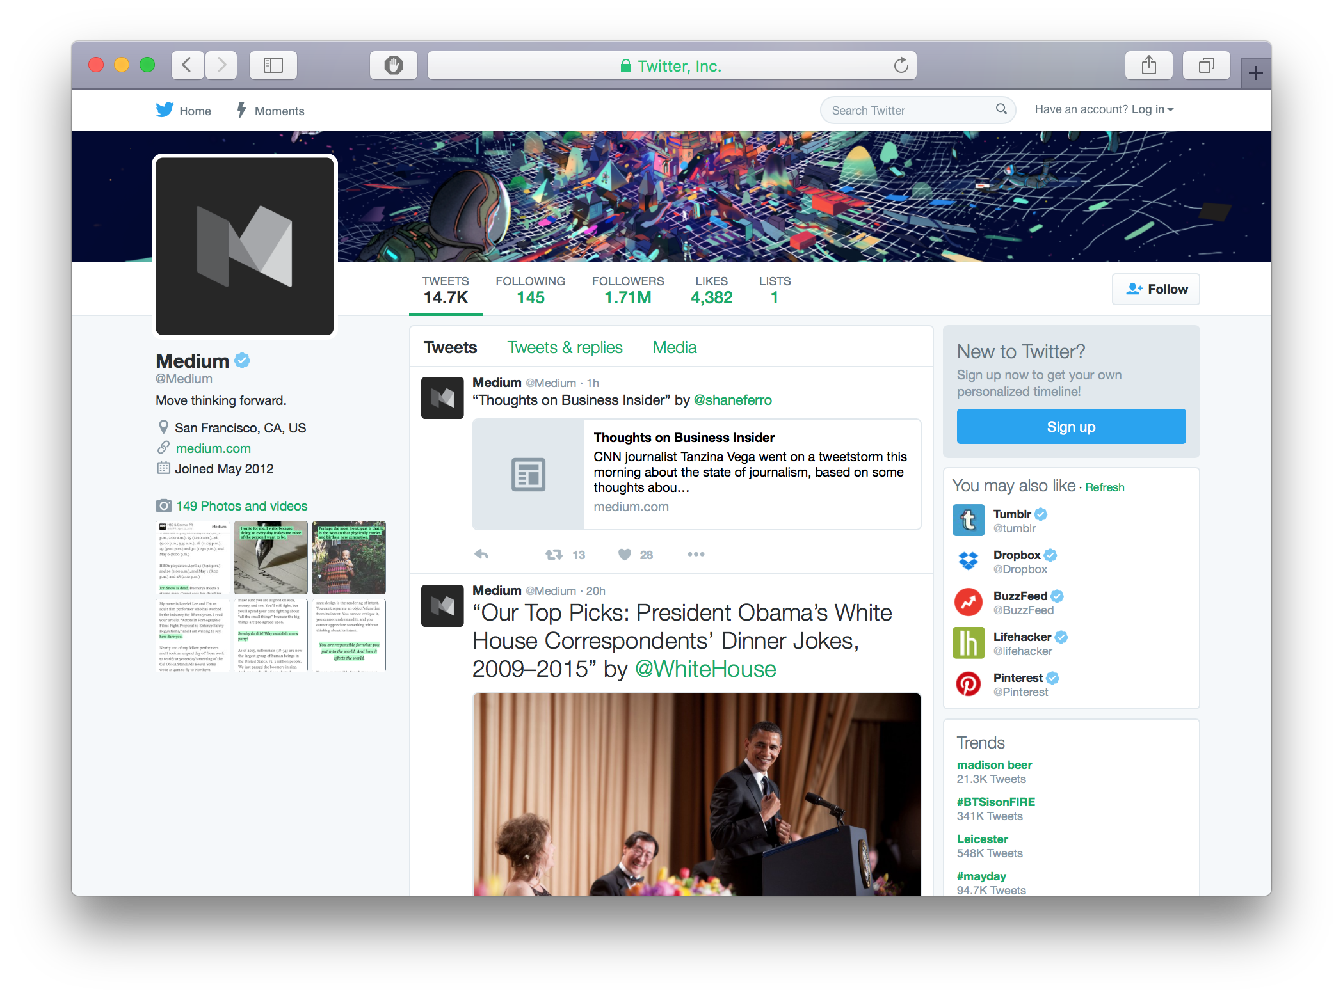Open the medium.com profile link
The image size is (1343, 998).
tap(213, 448)
